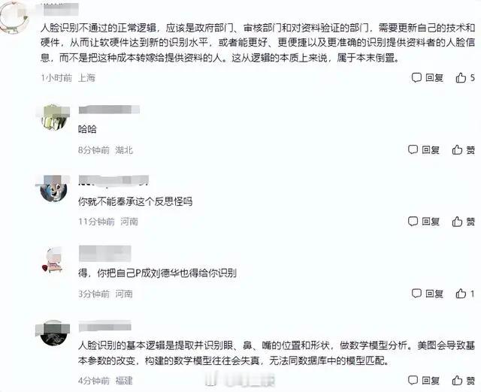Reply icon on the 福建 comment
Image resolution: width=481 pixels, height=392 pixels.
pos(413,380)
